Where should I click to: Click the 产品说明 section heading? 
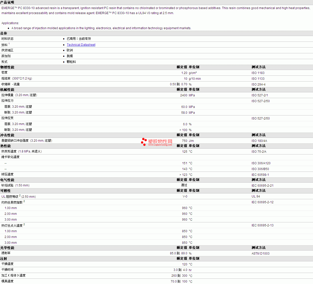(7, 2)
